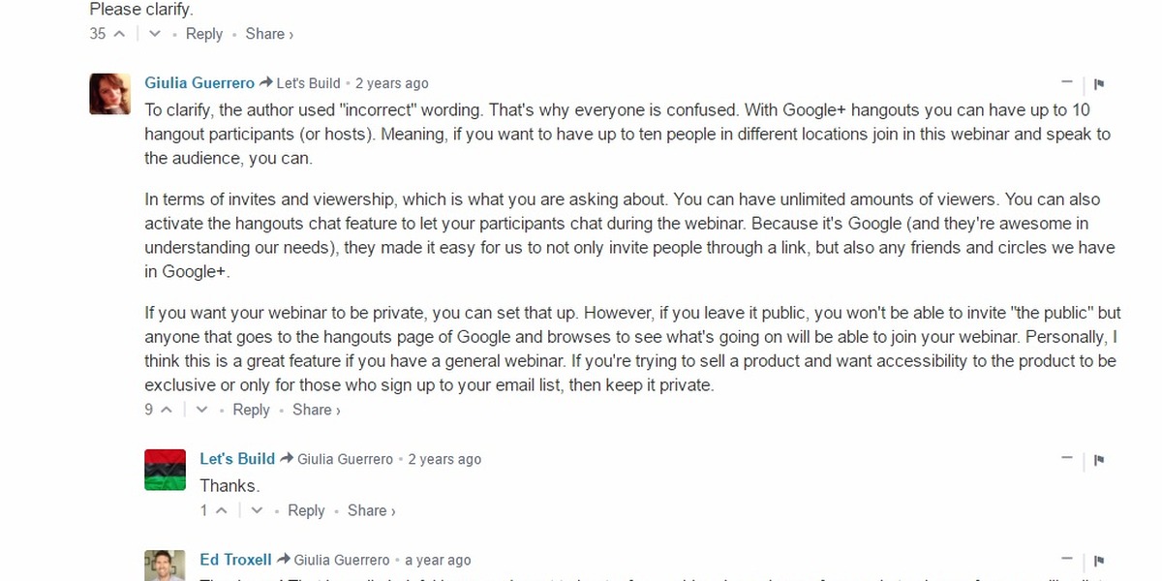This screenshot has width=1162, height=581.
Task: Reply to Giulia Guerrero's comment
Action: coord(251,410)
